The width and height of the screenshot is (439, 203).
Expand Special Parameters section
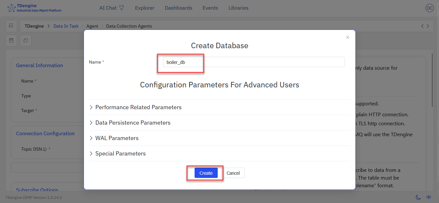click(x=120, y=154)
